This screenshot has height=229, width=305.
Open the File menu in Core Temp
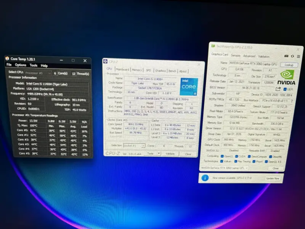(9, 65)
